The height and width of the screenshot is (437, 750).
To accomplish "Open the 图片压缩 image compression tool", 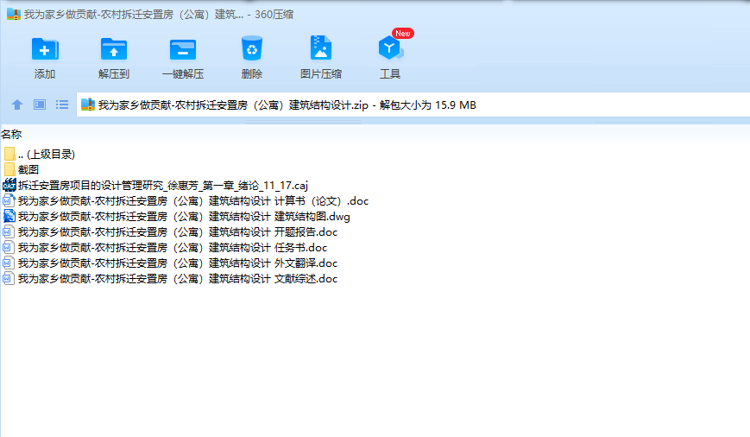I will [321, 47].
